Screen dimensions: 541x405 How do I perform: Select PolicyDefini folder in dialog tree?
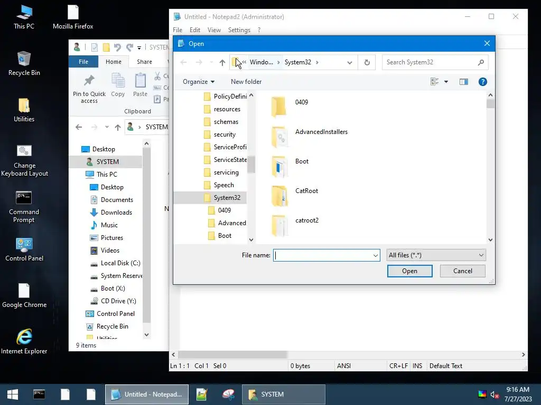[x=226, y=97]
